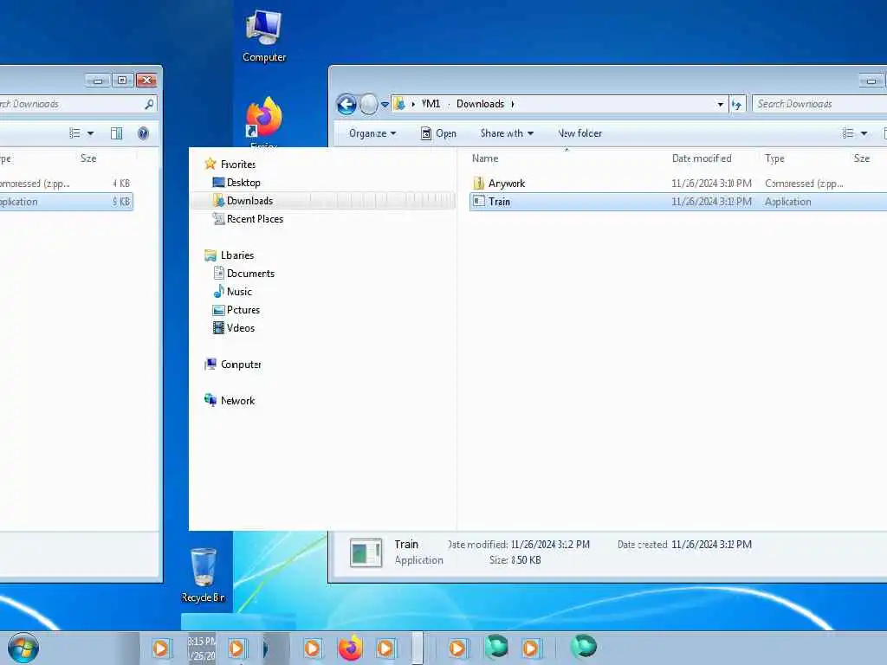Minimize the left explorer window
Image resolution: width=887 pixels, height=665 pixels.
[99, 80]
